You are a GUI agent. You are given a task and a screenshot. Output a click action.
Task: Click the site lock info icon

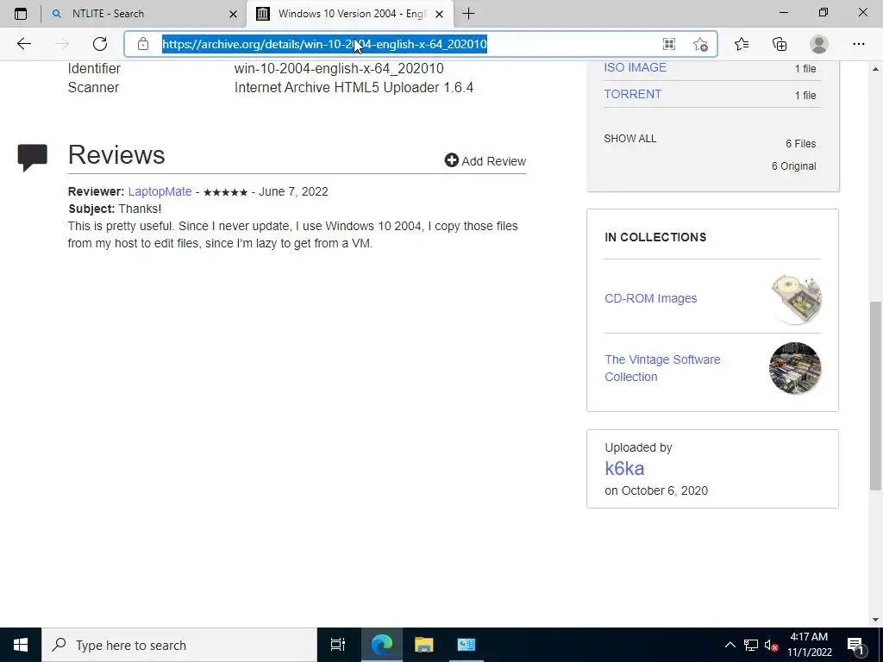143,44
